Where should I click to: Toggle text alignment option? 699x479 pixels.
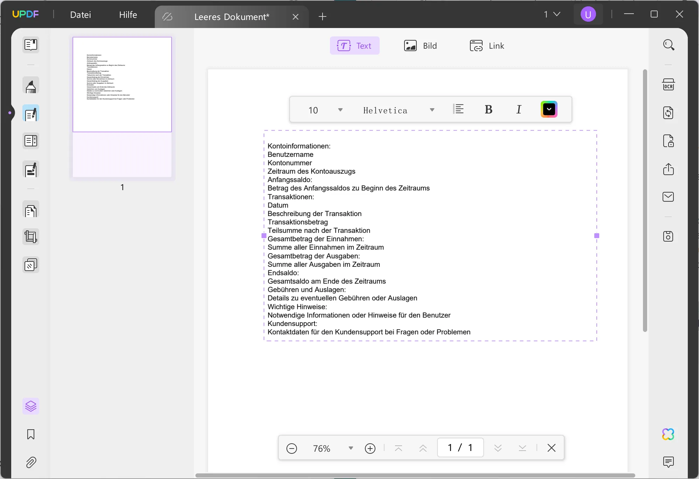tap(458, 109)
